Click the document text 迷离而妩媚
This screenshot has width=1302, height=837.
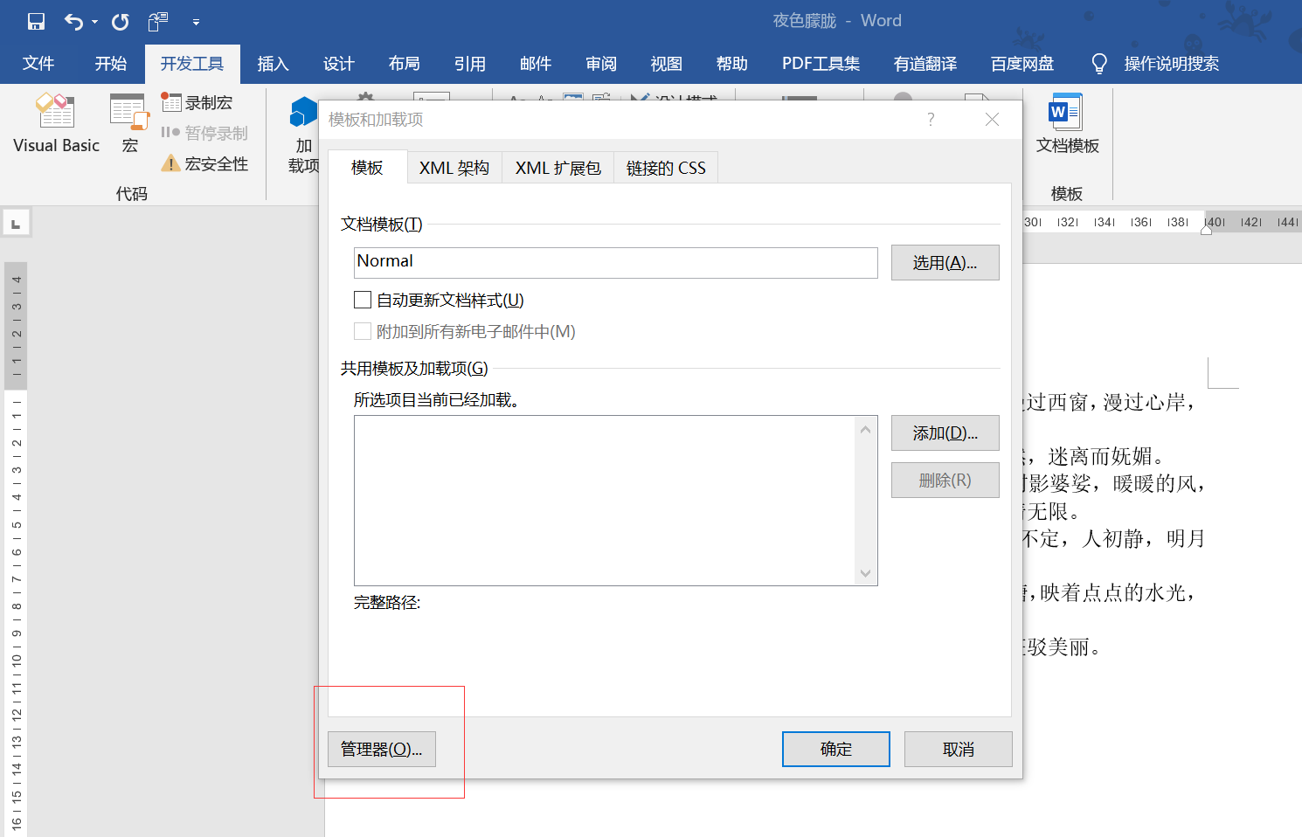point(1100,456)
